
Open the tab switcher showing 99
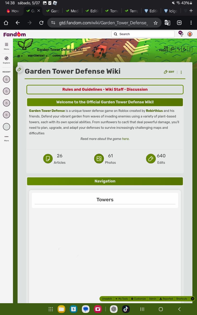click(179, 23)
